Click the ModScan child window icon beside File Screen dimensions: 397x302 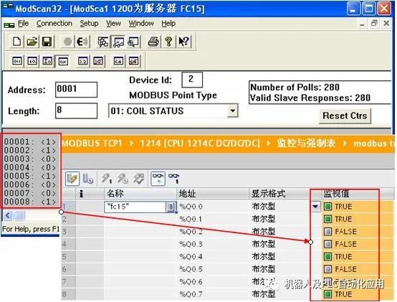(x=9, y=25)
